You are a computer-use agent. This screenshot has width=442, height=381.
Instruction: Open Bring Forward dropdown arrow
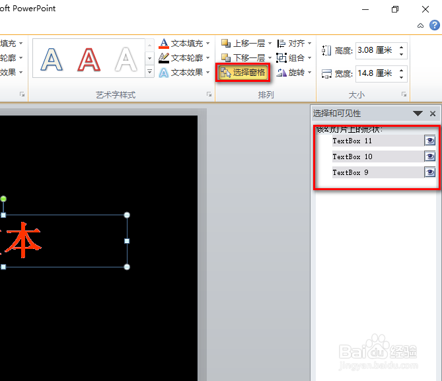pos(270,44)
